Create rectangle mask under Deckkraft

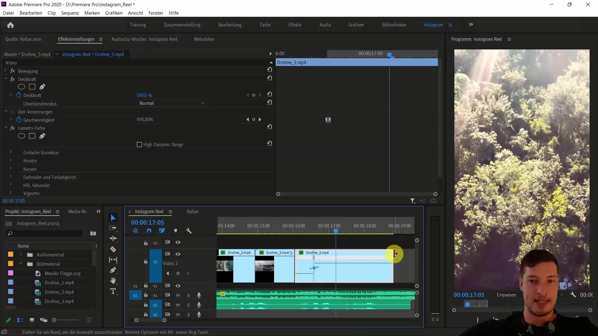tap(32, 87)
